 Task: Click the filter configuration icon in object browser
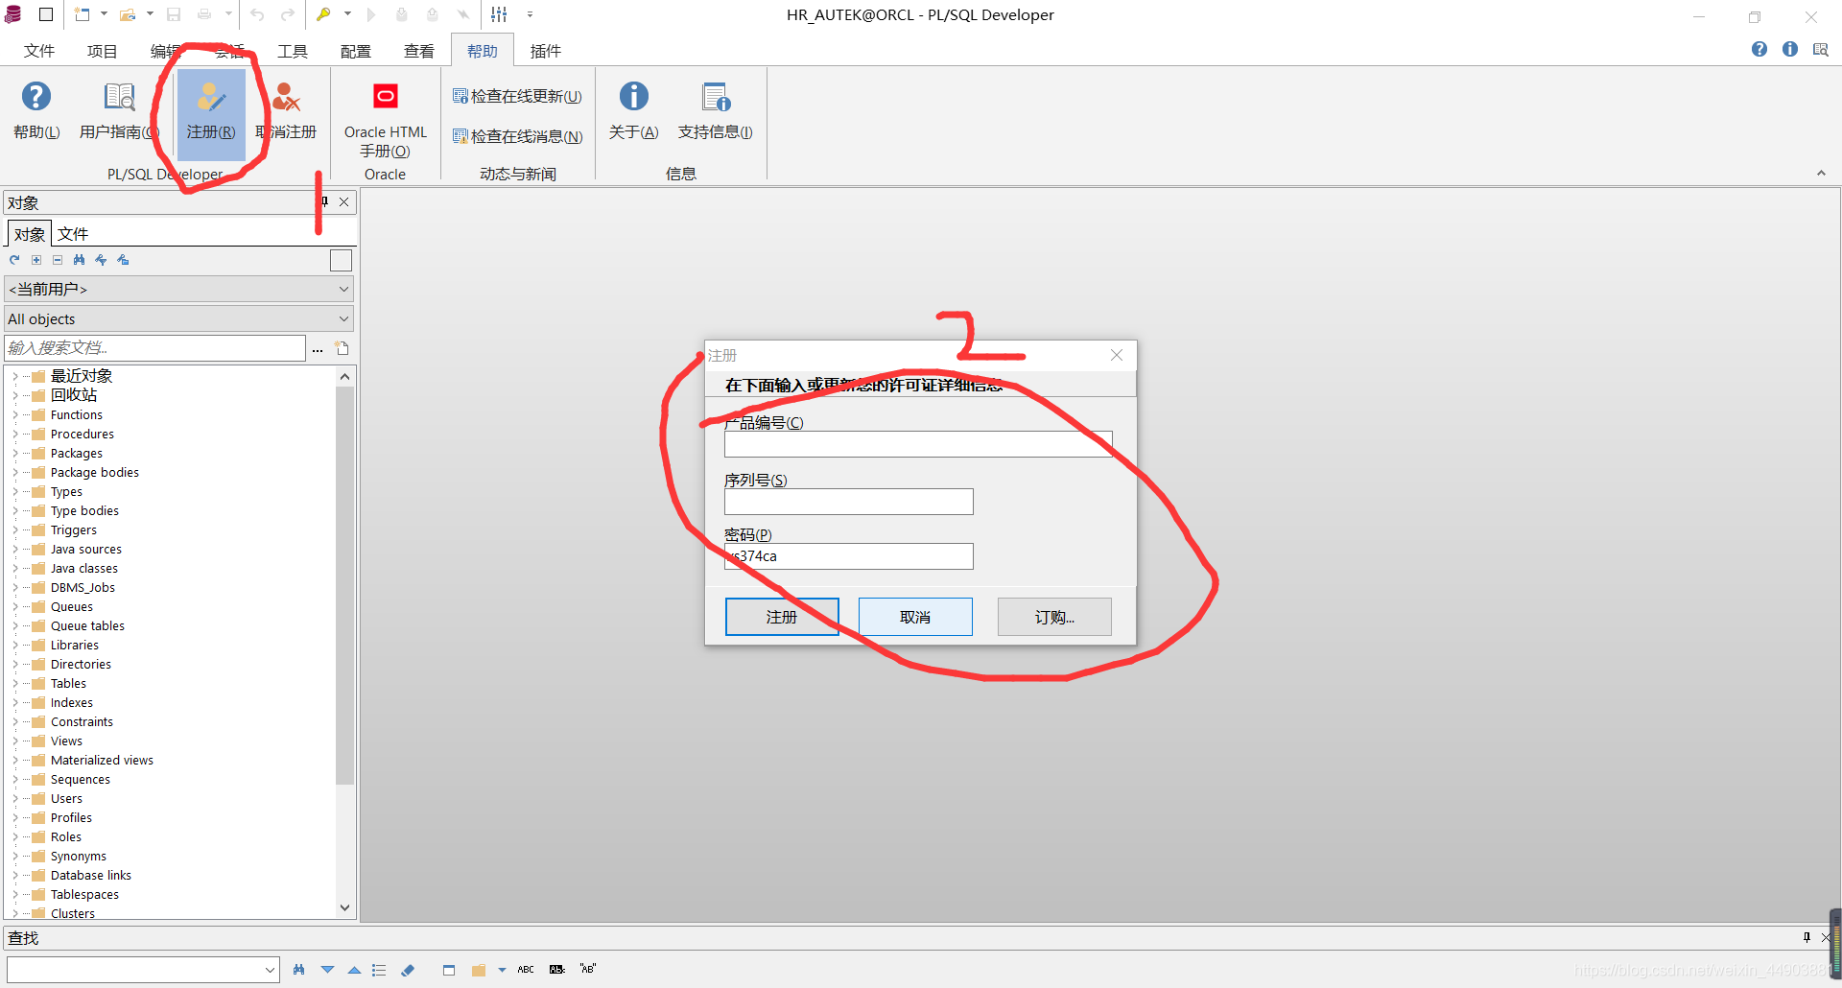click(101, 260)
